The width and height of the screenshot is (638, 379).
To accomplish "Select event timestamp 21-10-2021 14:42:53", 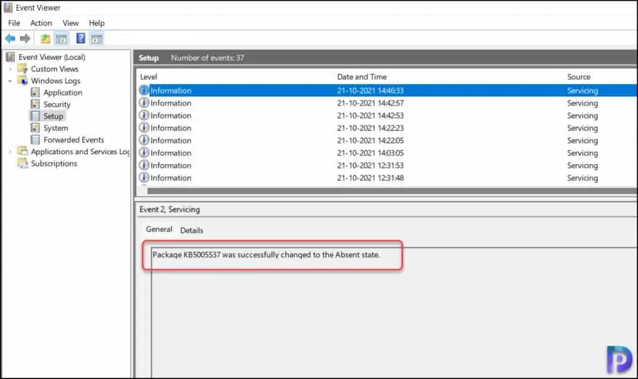I will (x=370, y=115).
